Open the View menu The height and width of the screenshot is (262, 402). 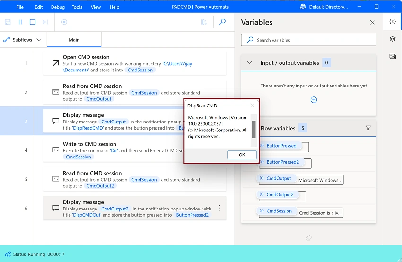[96, 7]
